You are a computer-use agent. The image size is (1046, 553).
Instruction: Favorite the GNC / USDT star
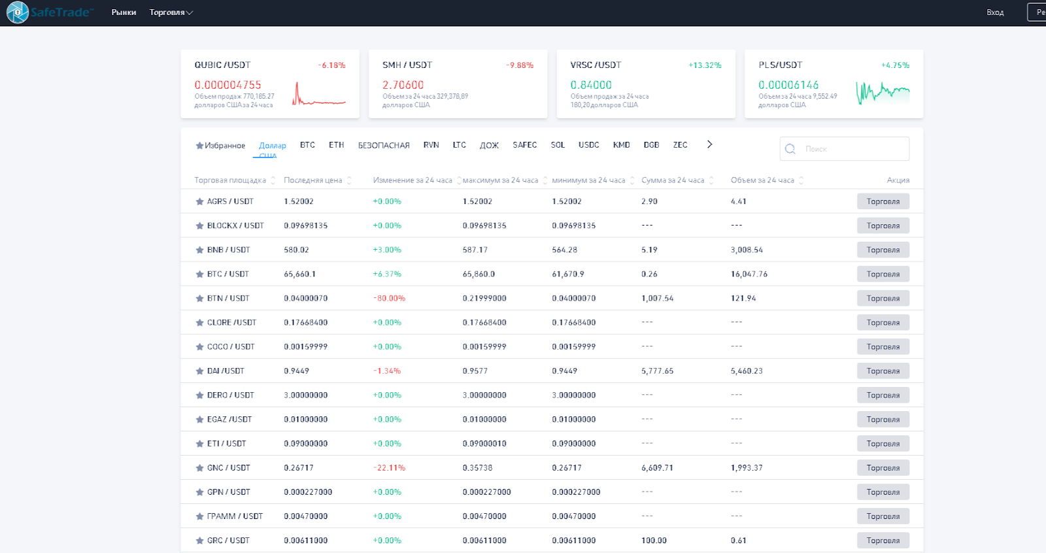(199, 467)
